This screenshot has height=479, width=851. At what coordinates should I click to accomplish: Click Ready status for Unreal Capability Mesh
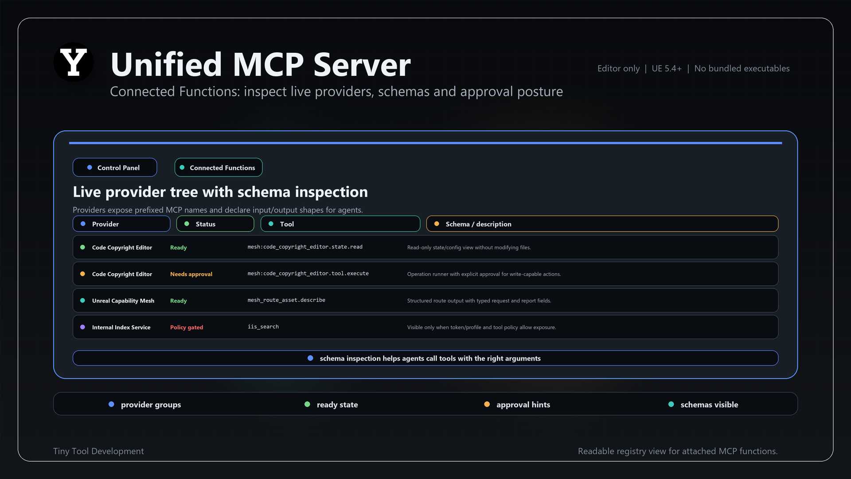179,301
